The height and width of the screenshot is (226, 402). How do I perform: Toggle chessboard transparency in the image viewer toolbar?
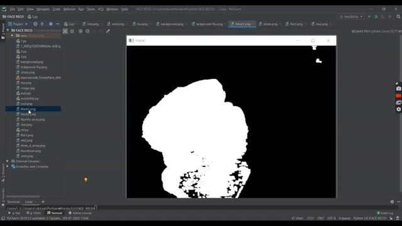coord(65,31)
